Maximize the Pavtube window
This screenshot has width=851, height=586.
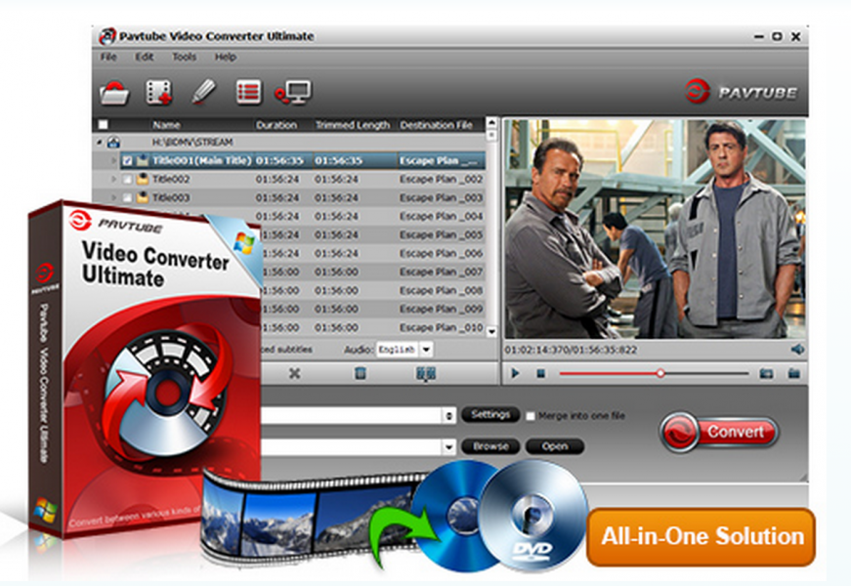coord(777,36)
